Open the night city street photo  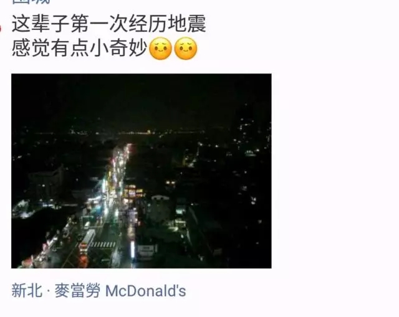[x=142, y=171]
